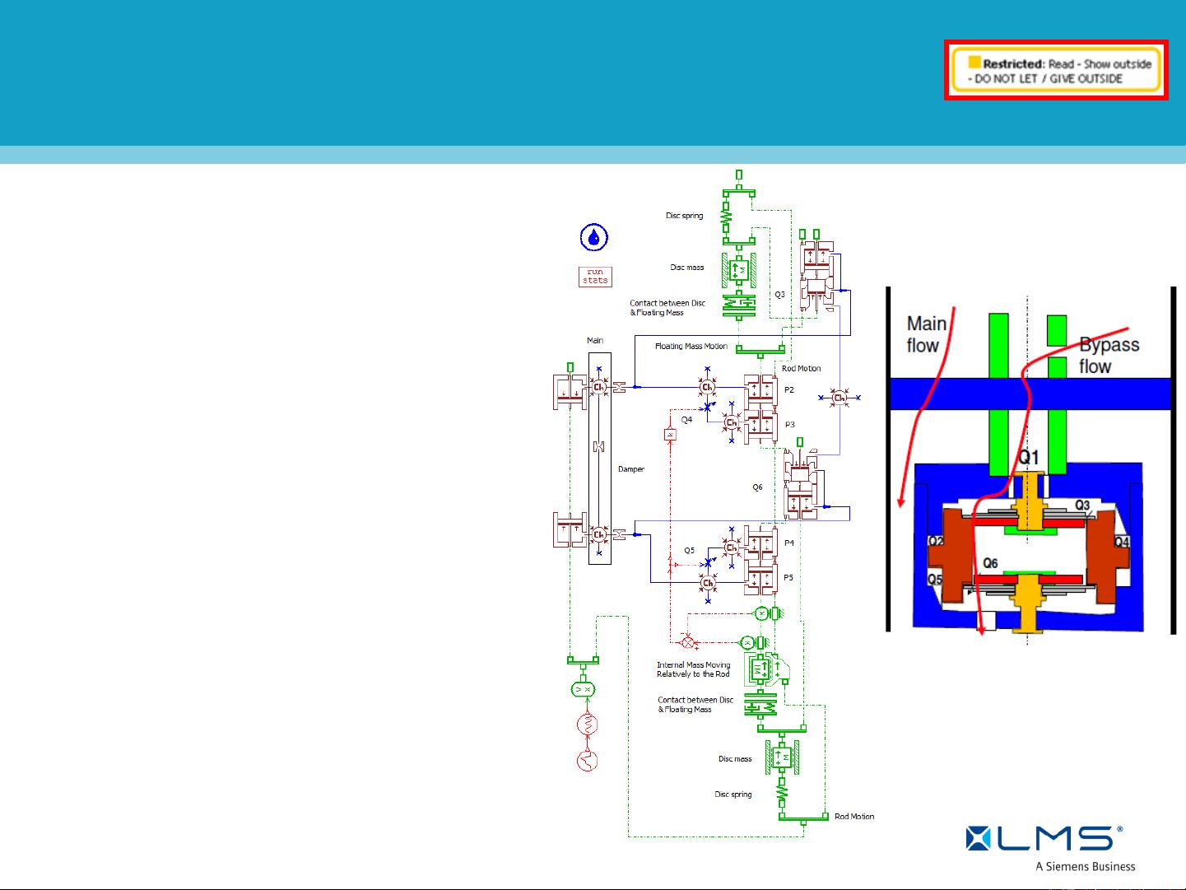The image size is (1186, 890).
Task: Click the Rod Motion sensor at bottom right
Action: (802, 817)
